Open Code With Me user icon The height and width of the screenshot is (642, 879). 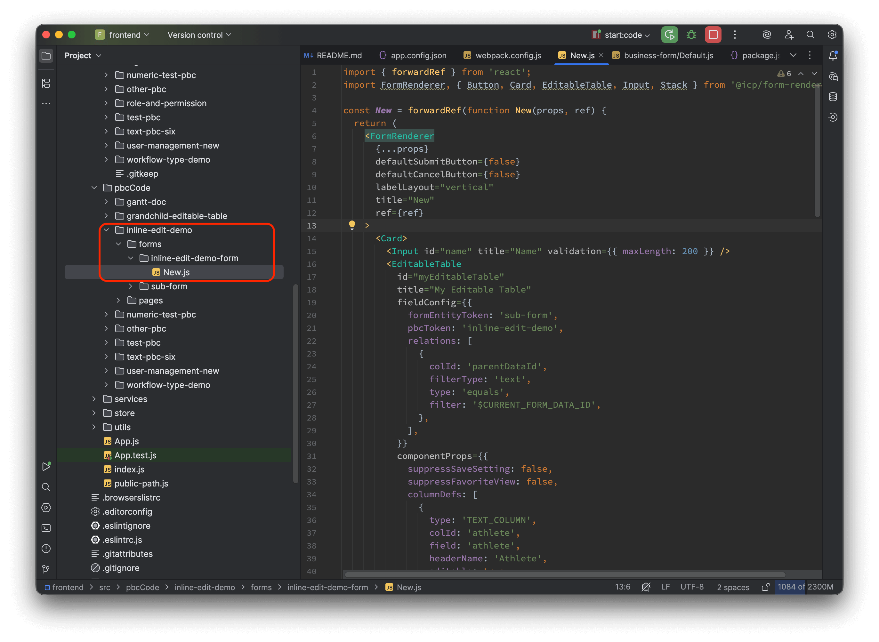pyautogui.click(x=789, y=35)
